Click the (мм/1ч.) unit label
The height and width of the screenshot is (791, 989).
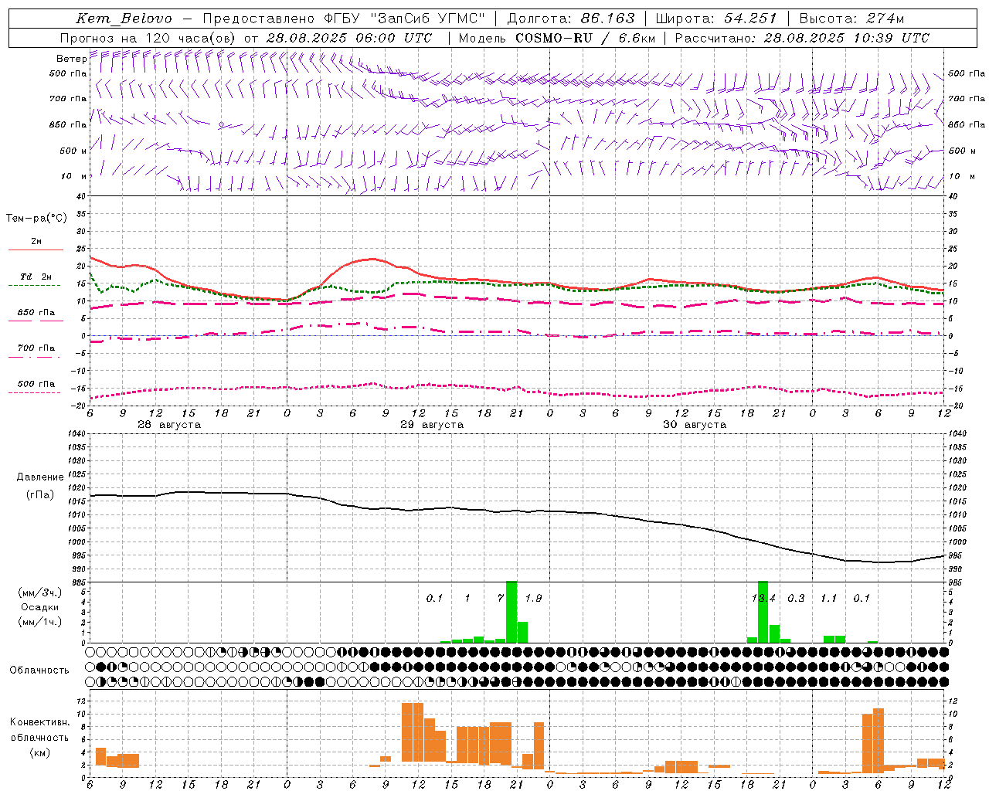coord(39,622)
